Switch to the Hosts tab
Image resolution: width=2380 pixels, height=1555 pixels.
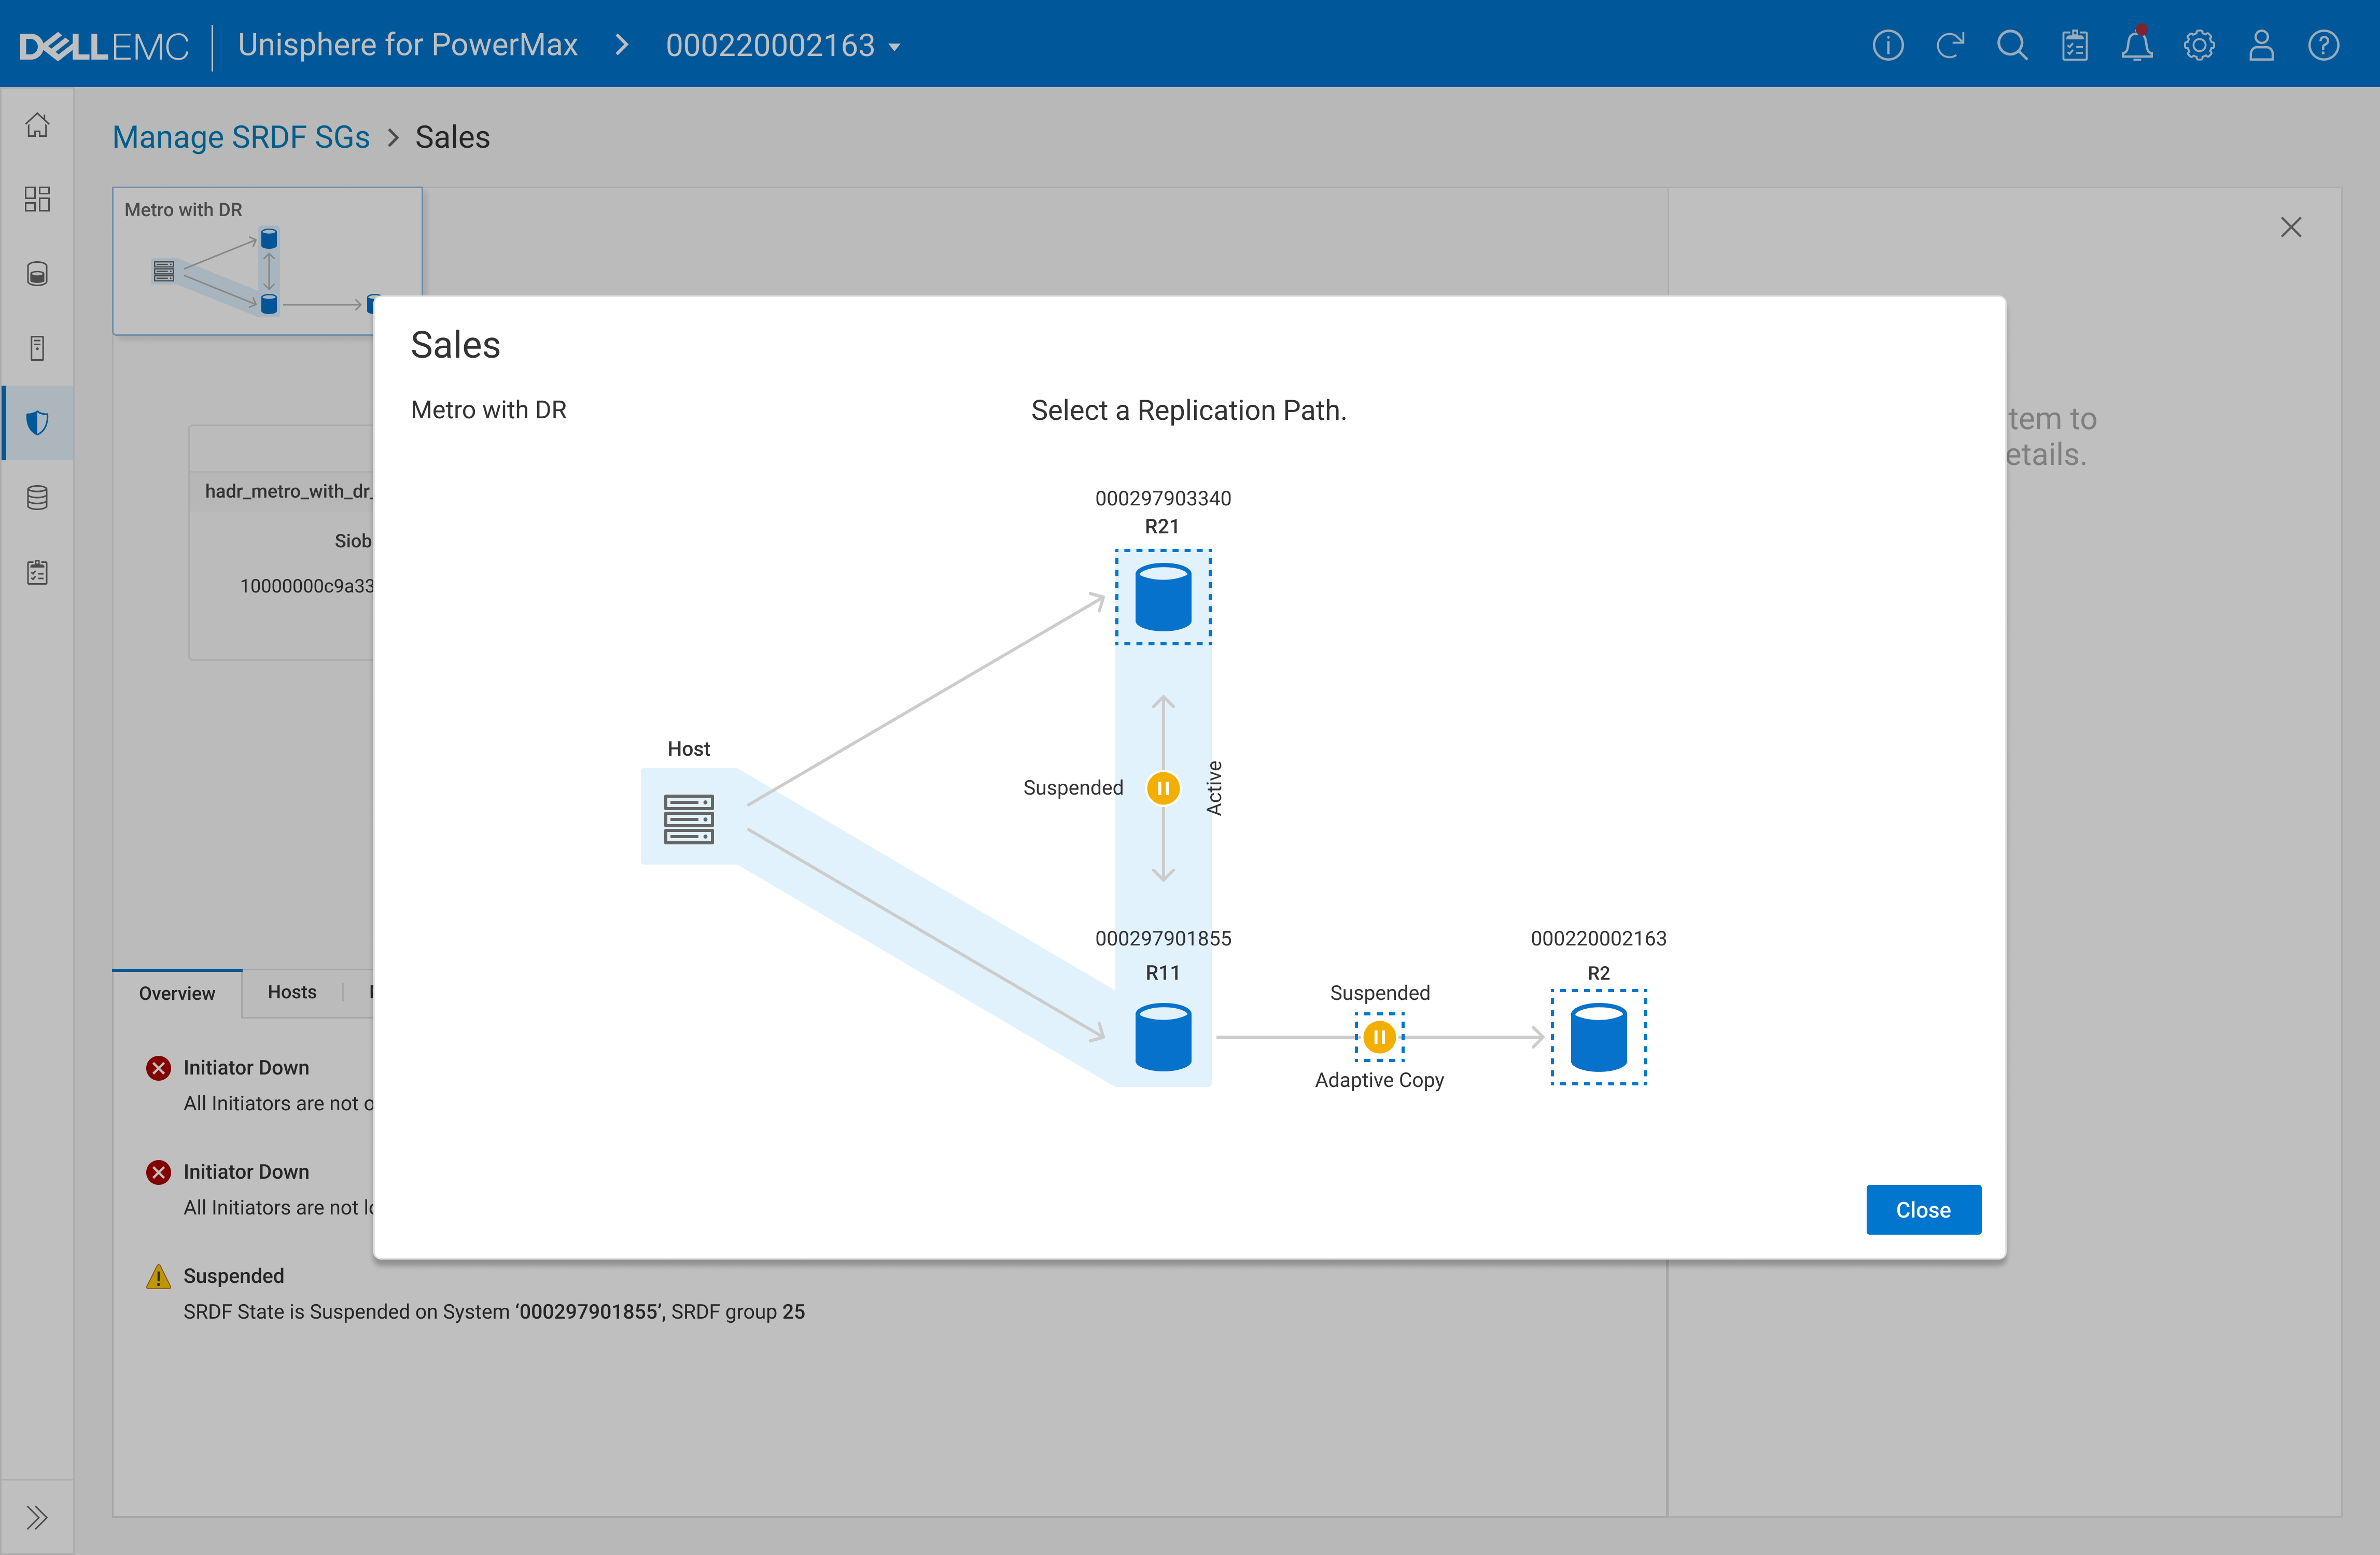click(291, 993)
